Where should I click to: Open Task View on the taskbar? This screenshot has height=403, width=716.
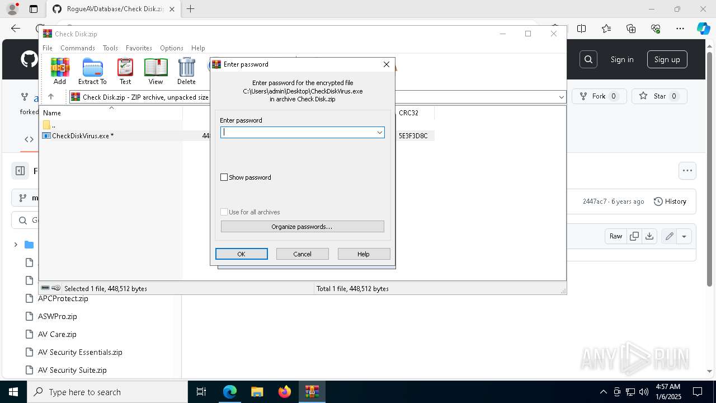[x=201, y=392]
